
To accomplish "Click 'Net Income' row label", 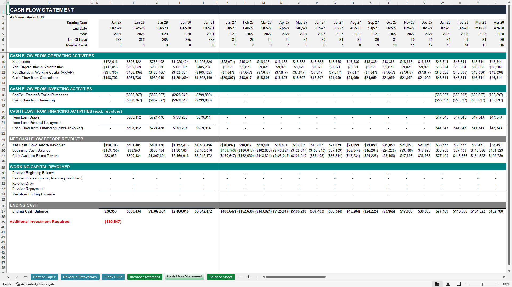I will click(x=21, y=62).
